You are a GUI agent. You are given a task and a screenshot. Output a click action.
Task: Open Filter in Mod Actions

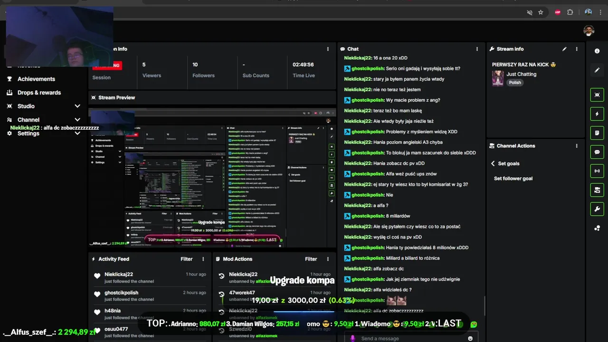click(x=311, y=259)
